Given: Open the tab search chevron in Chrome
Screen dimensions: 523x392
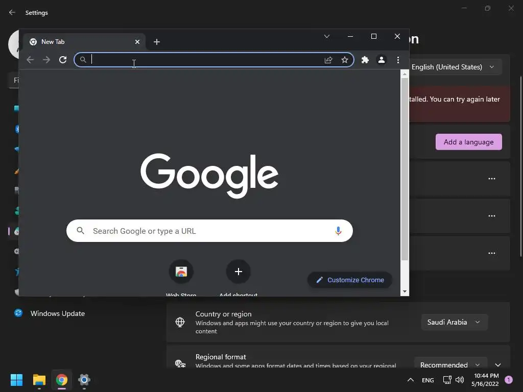Looking at the screenshot, I should coord(327,36).
